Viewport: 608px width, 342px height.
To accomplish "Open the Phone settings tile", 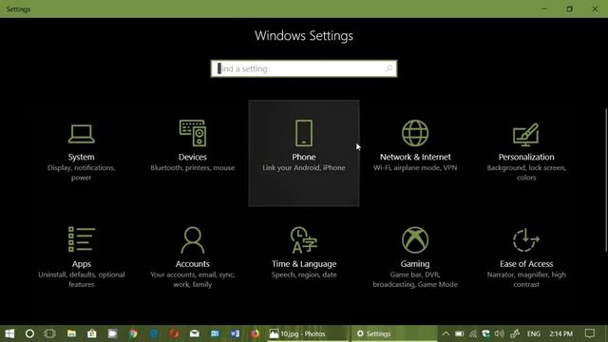I will tap(304, 153).
